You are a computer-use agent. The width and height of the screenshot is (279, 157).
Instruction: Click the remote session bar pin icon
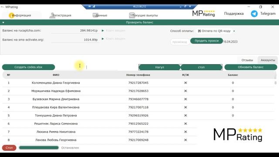89,7
